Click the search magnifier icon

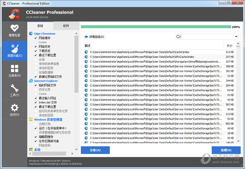(x=178, y=37)
